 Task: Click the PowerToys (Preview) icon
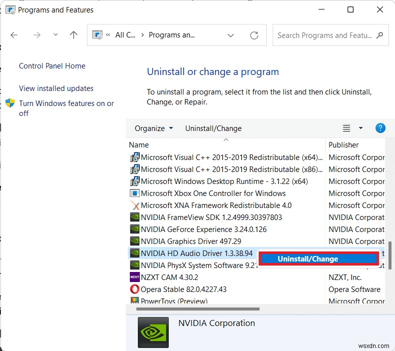coord(134,300)
